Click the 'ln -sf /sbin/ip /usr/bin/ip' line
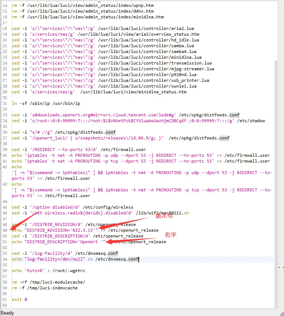 [46, 103]
